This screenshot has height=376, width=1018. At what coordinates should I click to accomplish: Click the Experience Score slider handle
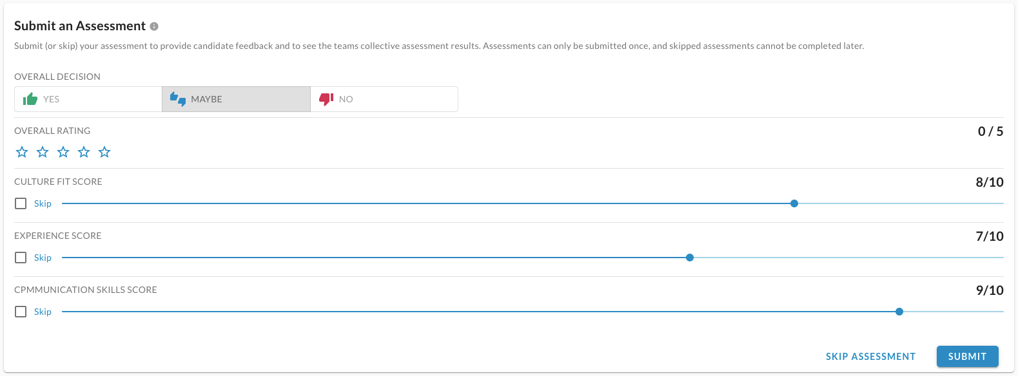690,258
